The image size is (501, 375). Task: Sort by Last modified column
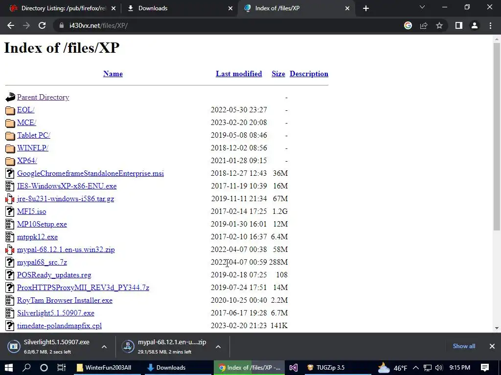tap(239, 74)
